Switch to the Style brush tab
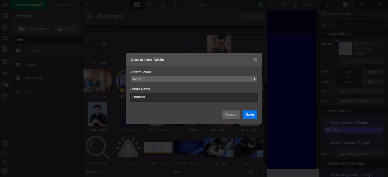Viewport: 388px width, 177px height. click(x=328, y=5)
